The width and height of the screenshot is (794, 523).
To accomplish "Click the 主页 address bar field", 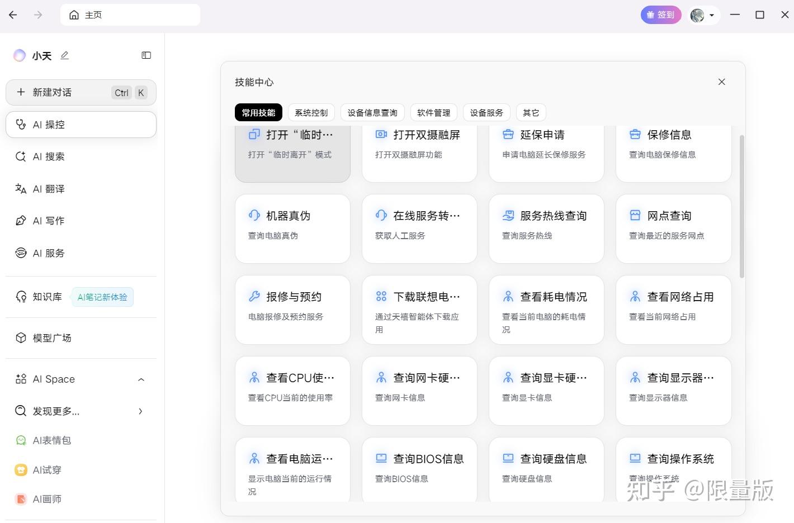I will click(130, 15).
